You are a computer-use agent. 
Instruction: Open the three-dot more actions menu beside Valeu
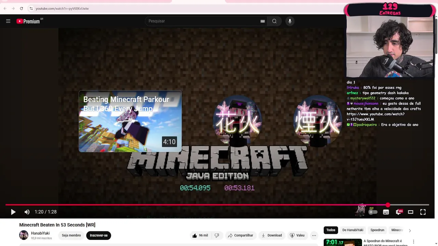[314, 235]
